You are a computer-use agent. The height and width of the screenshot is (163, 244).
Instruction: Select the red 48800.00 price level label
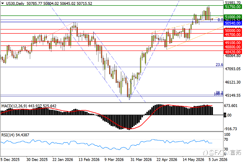(233, 47)
